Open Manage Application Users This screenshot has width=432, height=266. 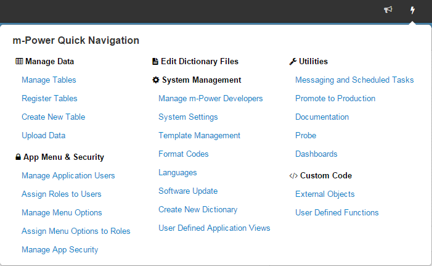pyautogui.click(x=68, y=175)
